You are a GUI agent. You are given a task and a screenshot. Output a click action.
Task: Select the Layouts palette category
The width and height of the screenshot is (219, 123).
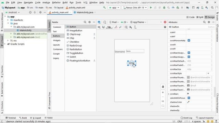pyautogui.click(x=56, y=45)
